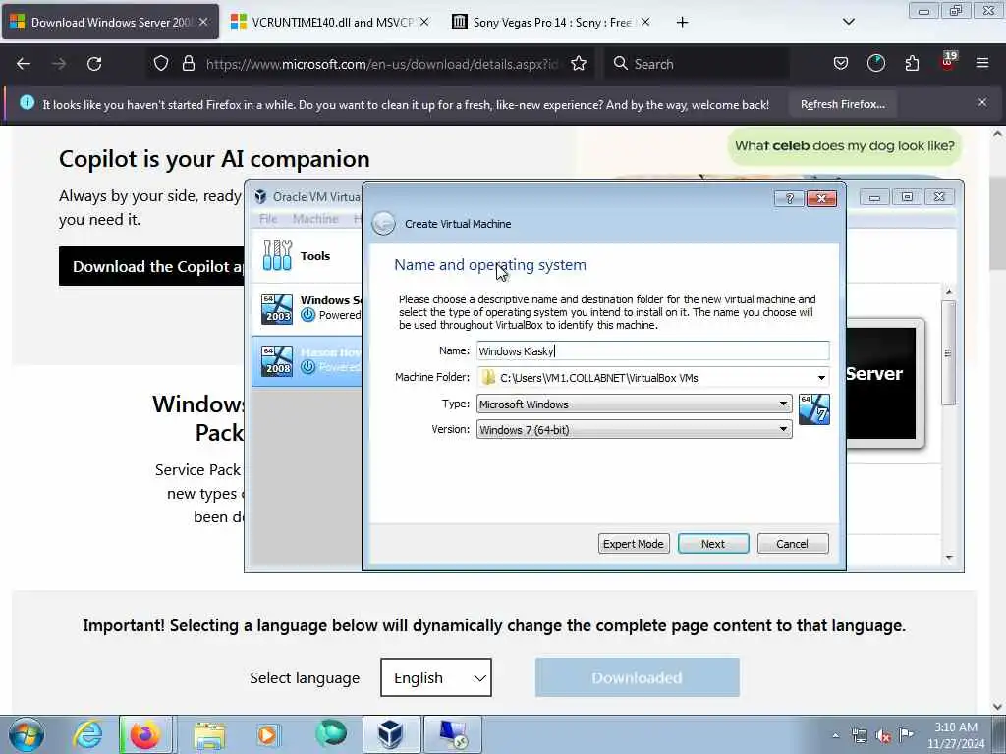Open Select language English dropdown
This screenshot has width=1006, height=754.
(x=435, y=677)
